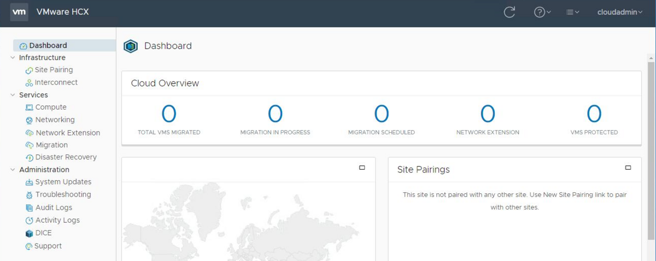Click the VMs Protected count
The image size is (656, 261).
click(x=594, y=114)
